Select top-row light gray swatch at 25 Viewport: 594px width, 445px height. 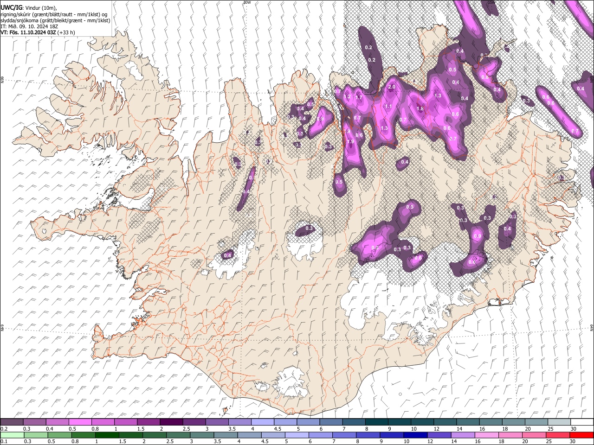point(559,422)
